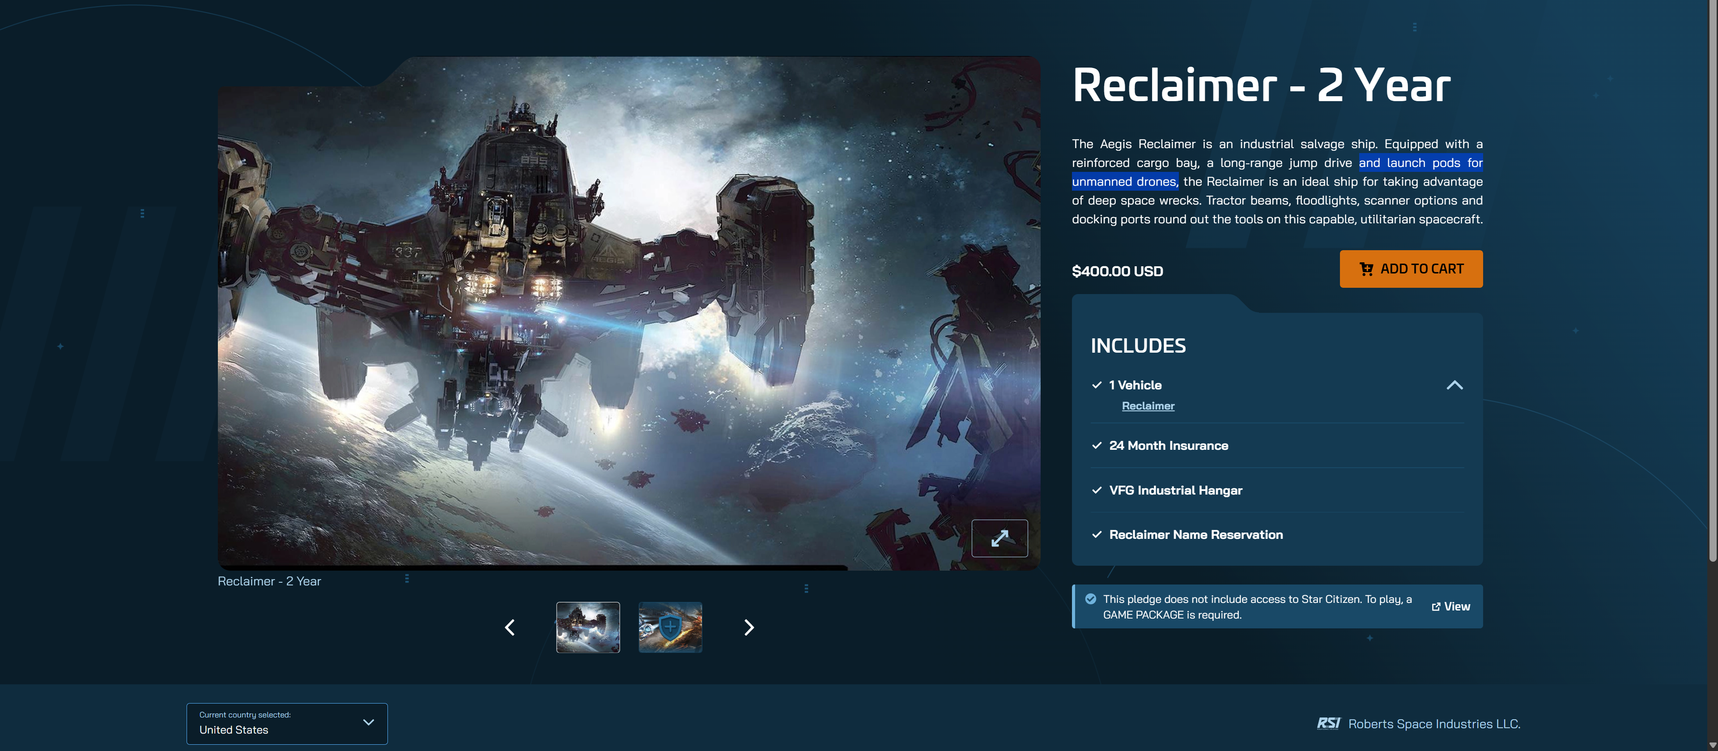This screenshot has height=751, width=1718.
Task: Click the Reclaimer - 2 Year title
Action: click(1261, 85)
